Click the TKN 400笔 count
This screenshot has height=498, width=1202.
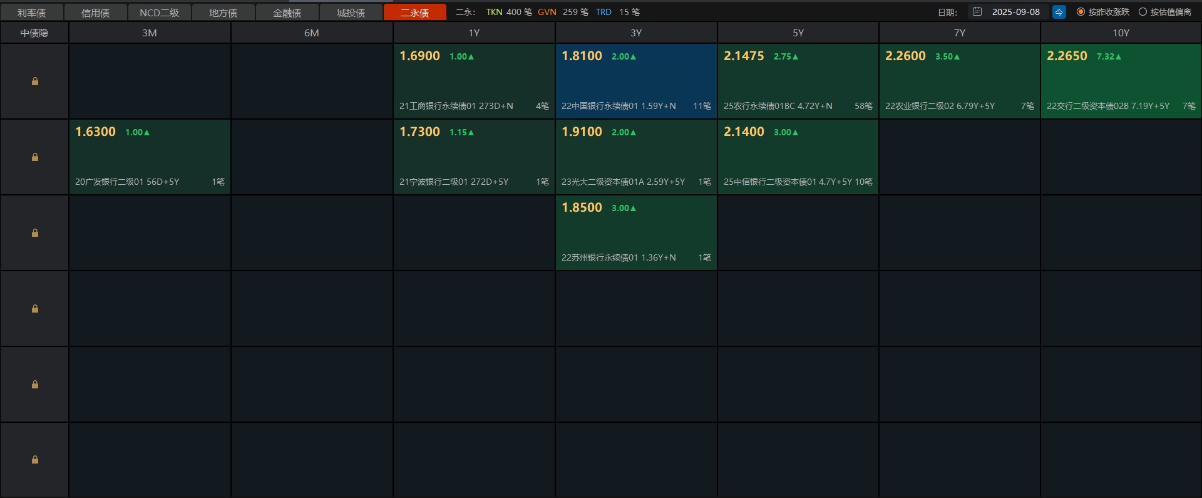click(509, 12)
